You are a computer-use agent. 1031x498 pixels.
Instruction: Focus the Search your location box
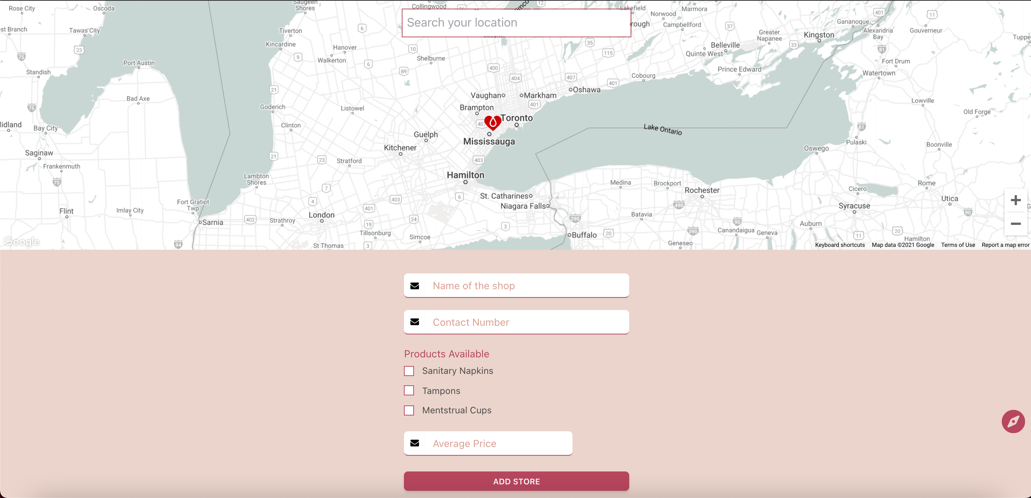tap(516, 23)
